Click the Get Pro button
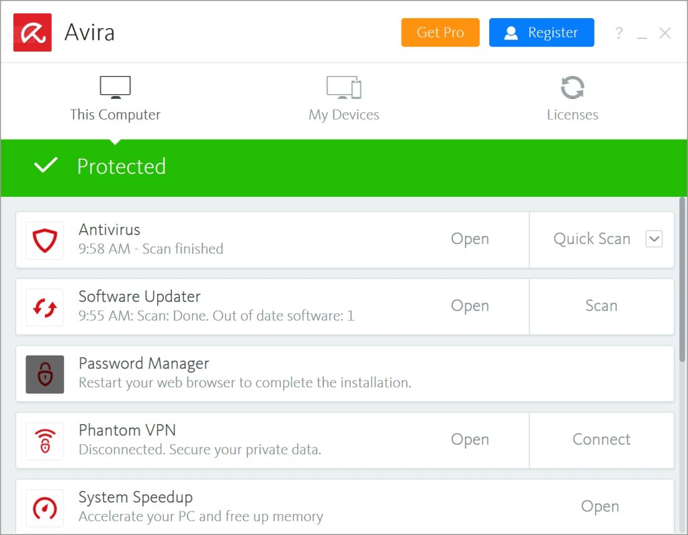Viewport: 688px width, 535px height. click(440, 32)
